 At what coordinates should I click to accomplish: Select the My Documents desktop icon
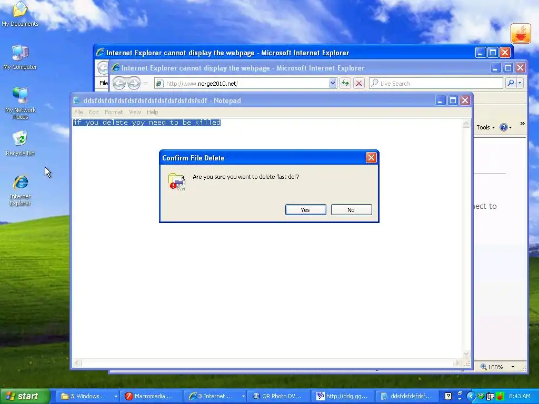pos(20,14)
